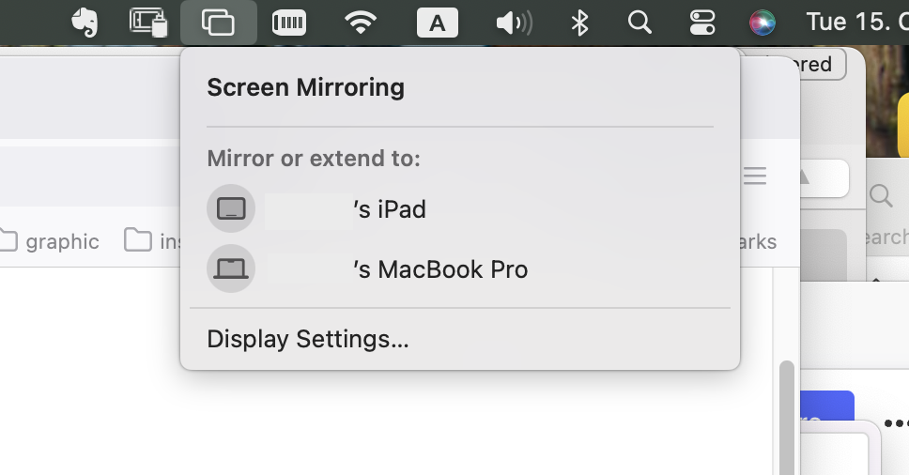Open the Wi-Fi status menu
Image resolution: width=909 pixels, height=475 pixels.
pos(361,23)
